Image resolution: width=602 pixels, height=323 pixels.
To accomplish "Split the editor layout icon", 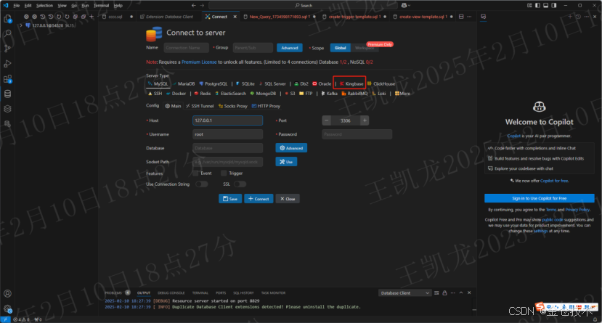I will pos(461,17).
